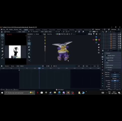Jump to the animation start frame
This screenshot has height=121, width=122.
coord(47,66)
